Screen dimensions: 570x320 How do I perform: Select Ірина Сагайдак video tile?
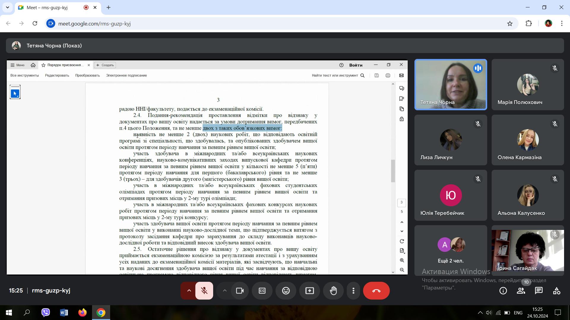pyautogui.click(x=528, y=250)
